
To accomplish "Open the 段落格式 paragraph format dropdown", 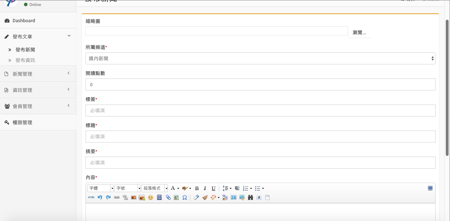I will pos(154,189).
